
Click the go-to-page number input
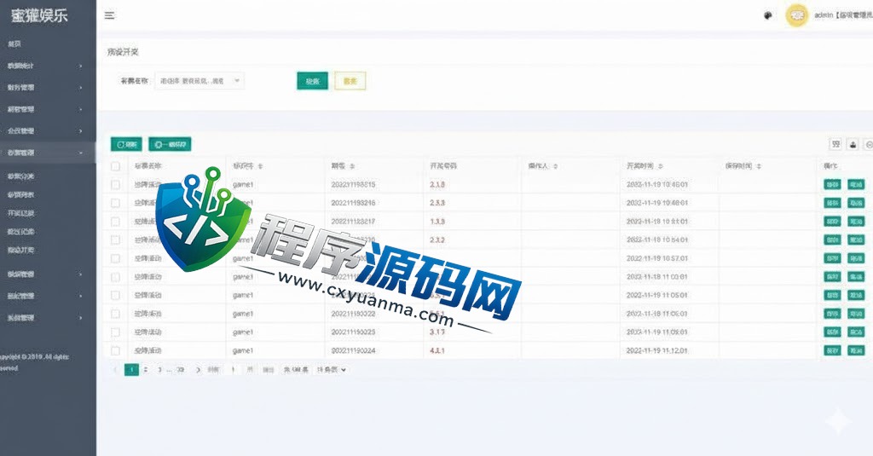234,370
